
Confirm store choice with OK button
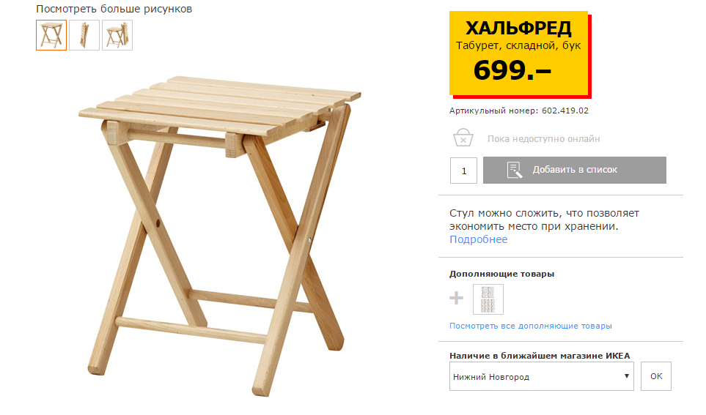pyautogui.click(x=656, y=376)
